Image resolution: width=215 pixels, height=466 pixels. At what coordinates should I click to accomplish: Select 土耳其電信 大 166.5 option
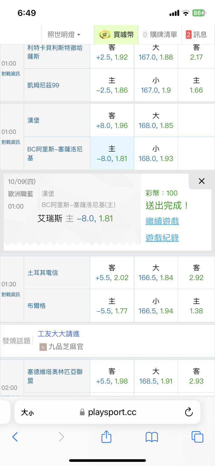tap(156, 273)
